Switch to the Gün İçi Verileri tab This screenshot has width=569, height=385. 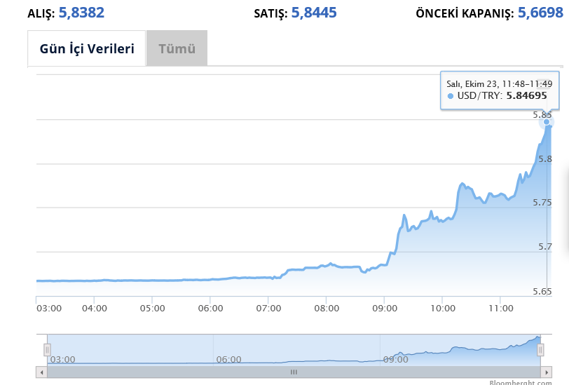coord(86,49)
